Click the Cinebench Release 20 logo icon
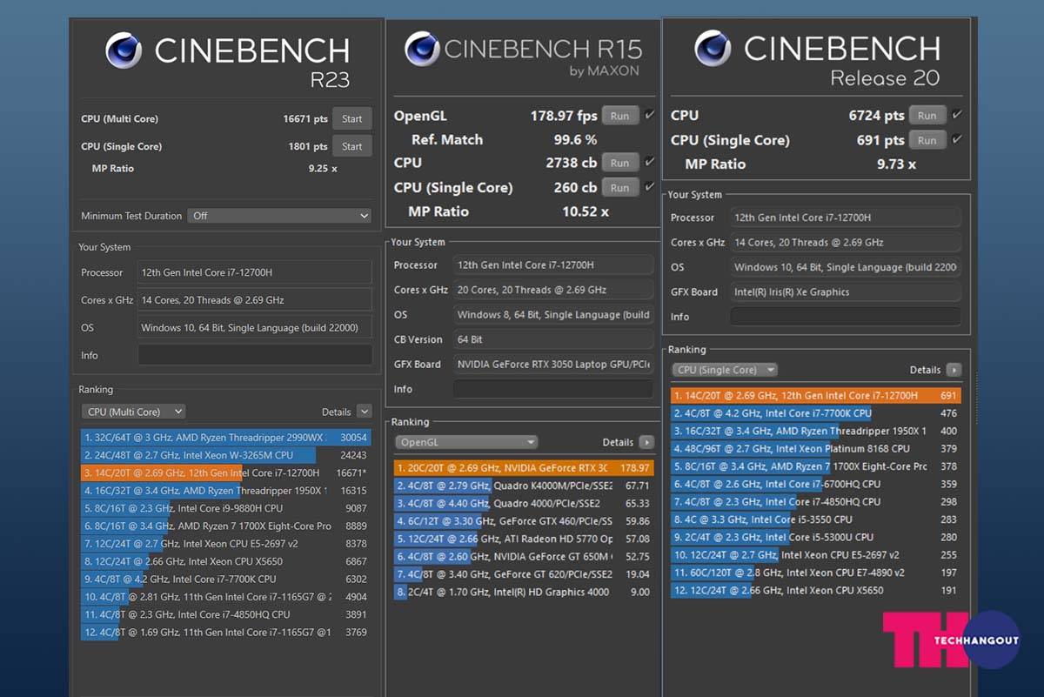 click(713, 48)
